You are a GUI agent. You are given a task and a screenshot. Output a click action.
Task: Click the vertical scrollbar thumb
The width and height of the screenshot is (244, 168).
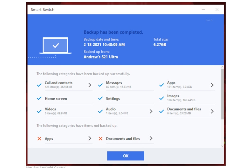222,94
